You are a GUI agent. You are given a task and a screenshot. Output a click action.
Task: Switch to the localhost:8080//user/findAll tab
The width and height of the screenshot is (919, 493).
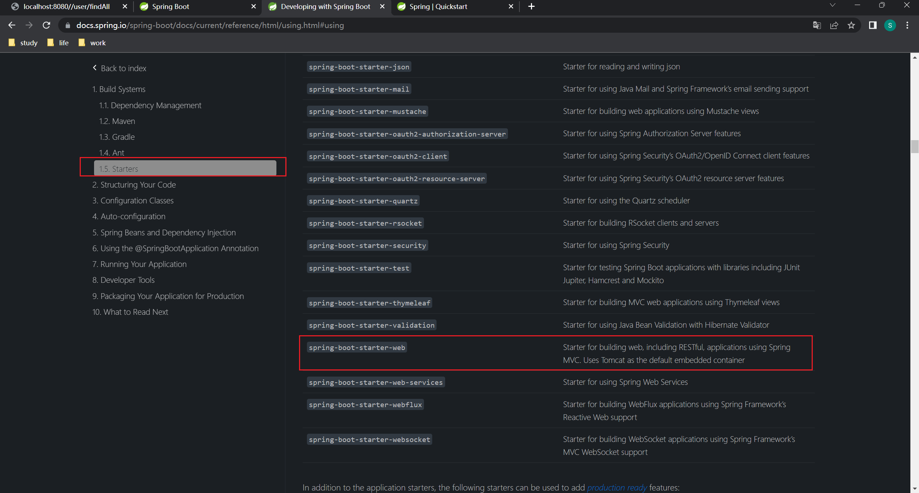67,6
